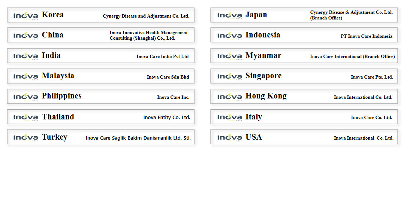Click the Inova logo beside Myanmar

click(x=230, y=56)
